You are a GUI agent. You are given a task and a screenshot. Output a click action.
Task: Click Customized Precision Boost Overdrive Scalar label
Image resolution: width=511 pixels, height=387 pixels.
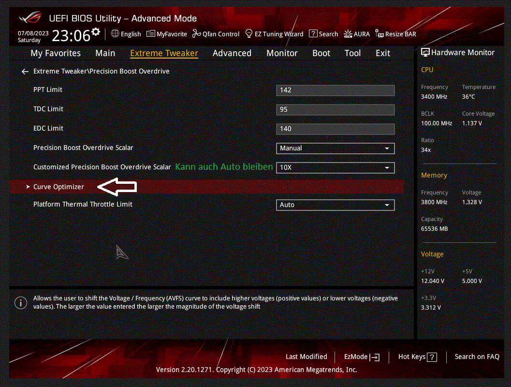click(x=102, y=167)
